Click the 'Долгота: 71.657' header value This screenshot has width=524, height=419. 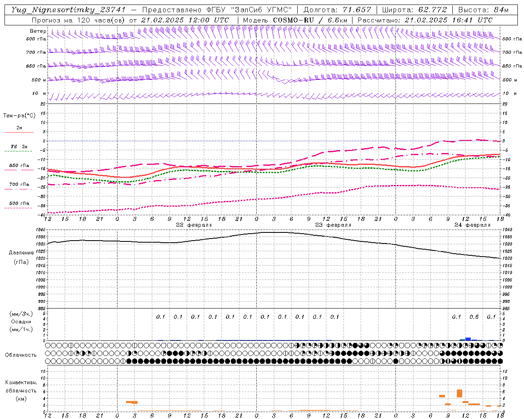(337, 10)
